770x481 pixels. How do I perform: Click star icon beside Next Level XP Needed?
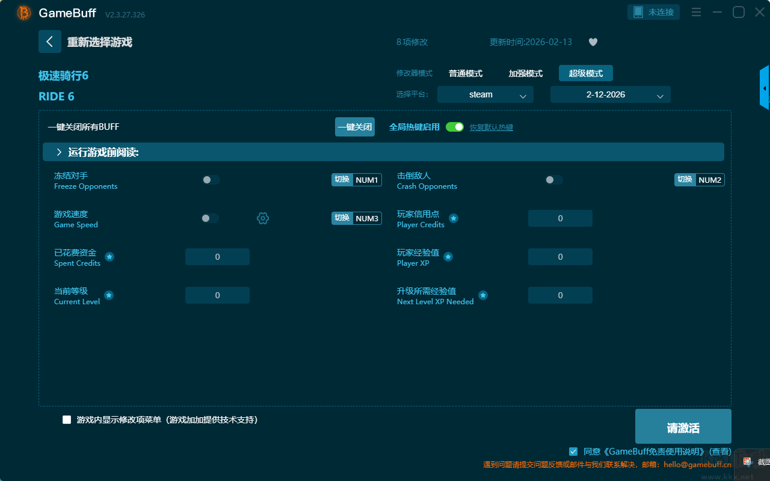point(483,295)
